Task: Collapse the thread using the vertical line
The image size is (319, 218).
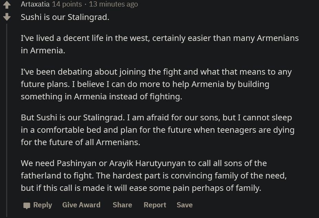Action: (7, 117)
